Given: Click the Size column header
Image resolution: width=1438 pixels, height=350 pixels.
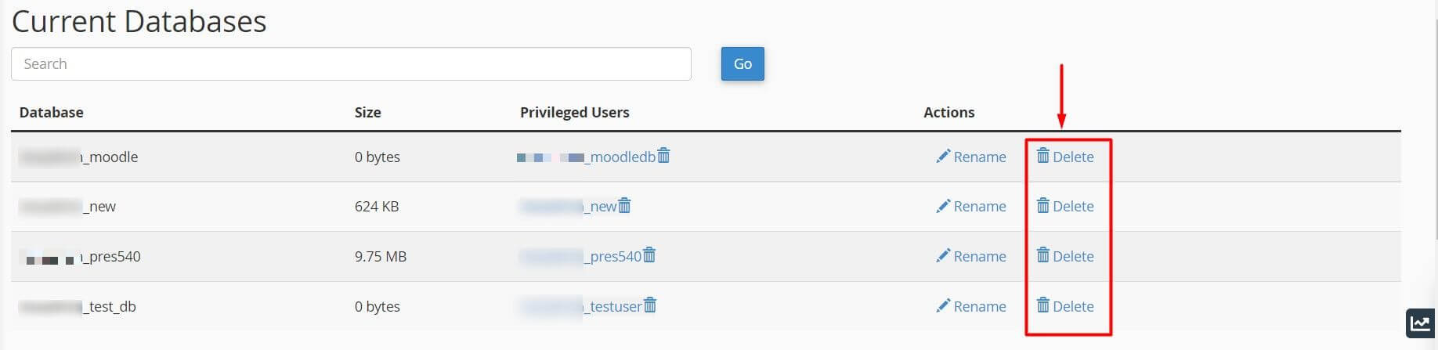Looking at the screenshot, I should click(x=367, y=113).
